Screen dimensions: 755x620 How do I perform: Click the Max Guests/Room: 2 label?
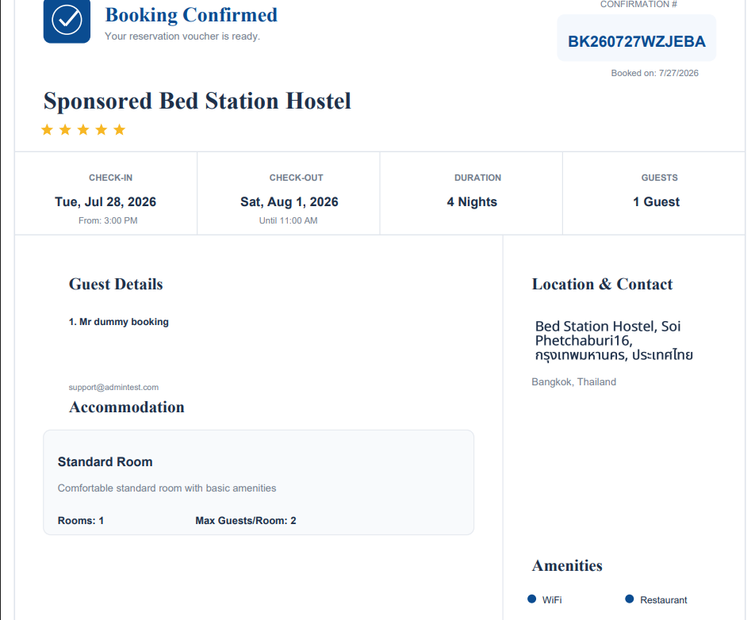[x=246, y=520]
